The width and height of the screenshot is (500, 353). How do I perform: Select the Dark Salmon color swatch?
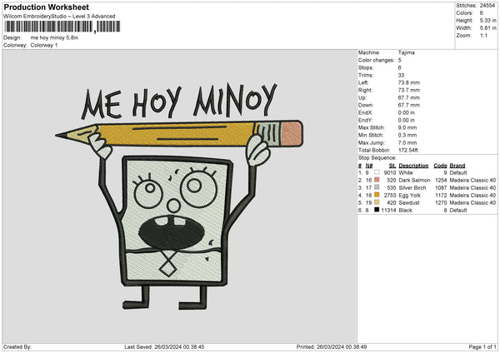point(377,180)
